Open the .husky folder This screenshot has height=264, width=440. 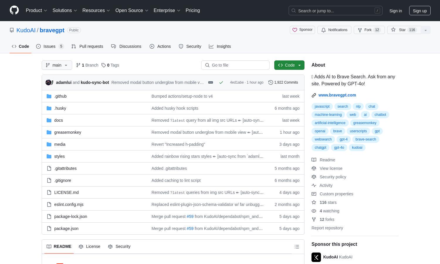tap(60, 108)
